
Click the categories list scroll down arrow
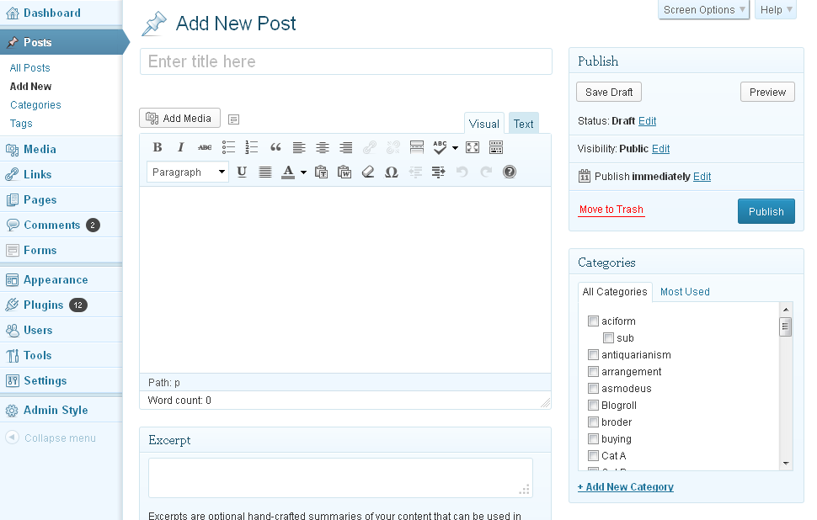click(x=786, y=464)
